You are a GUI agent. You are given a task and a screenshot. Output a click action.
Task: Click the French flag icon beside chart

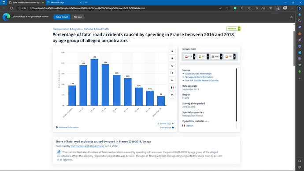tap(172, 88)
